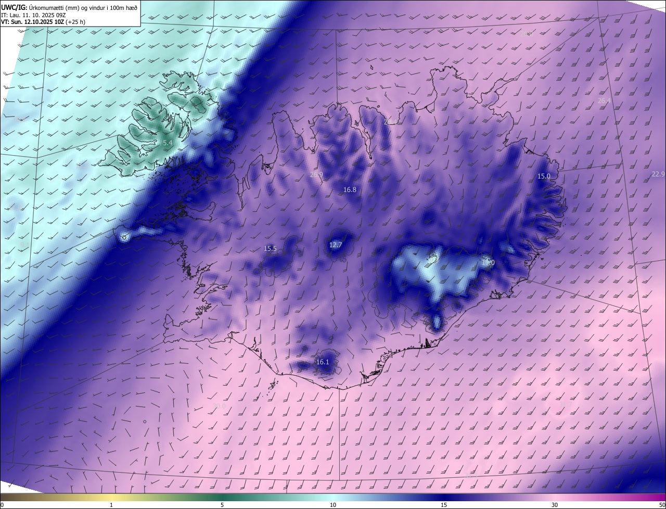Viewport: 666px width, 509px height.
Task: Click the '30' tick on the colour scale
Action: pyautogui.click(x=555, y=505)
